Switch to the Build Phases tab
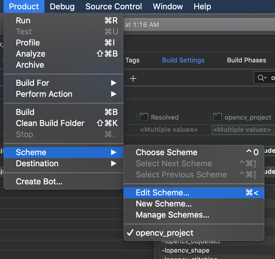 [x=246, y=60]
